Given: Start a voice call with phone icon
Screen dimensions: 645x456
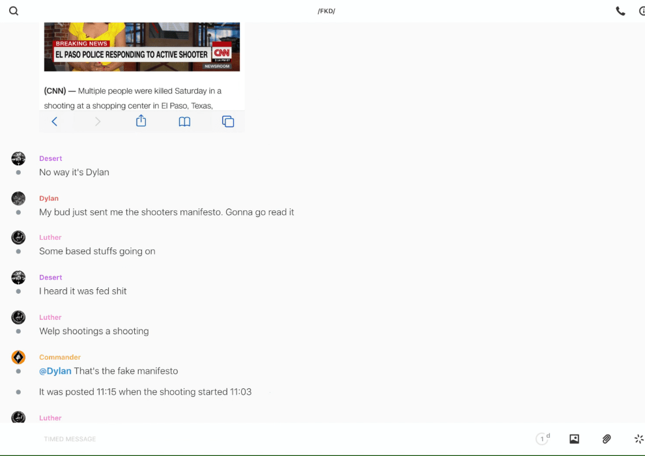Looking at the screenshot, I should click(x=620, y=11).
